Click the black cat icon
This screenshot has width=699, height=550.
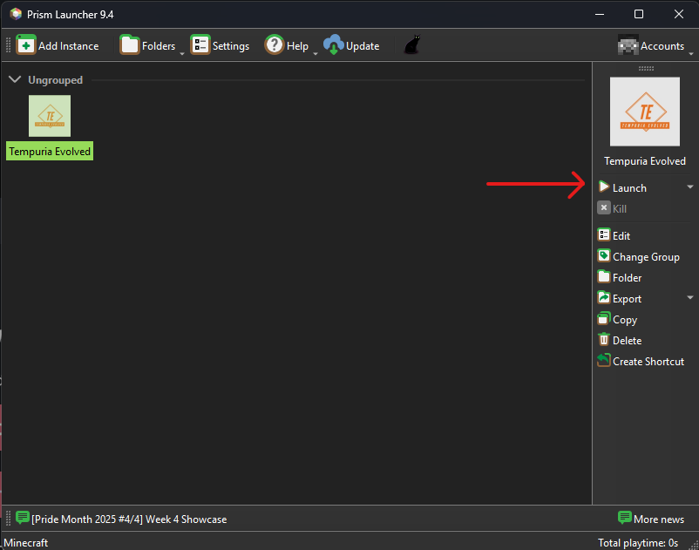[x=412, y=45]
